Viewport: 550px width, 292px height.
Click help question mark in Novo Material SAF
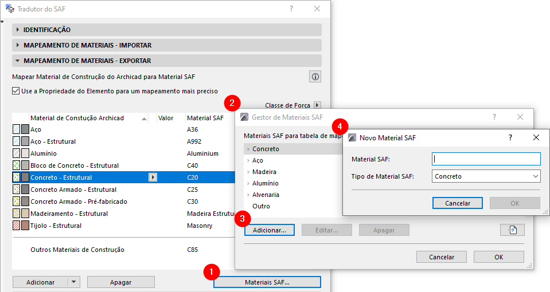point(510,137)
